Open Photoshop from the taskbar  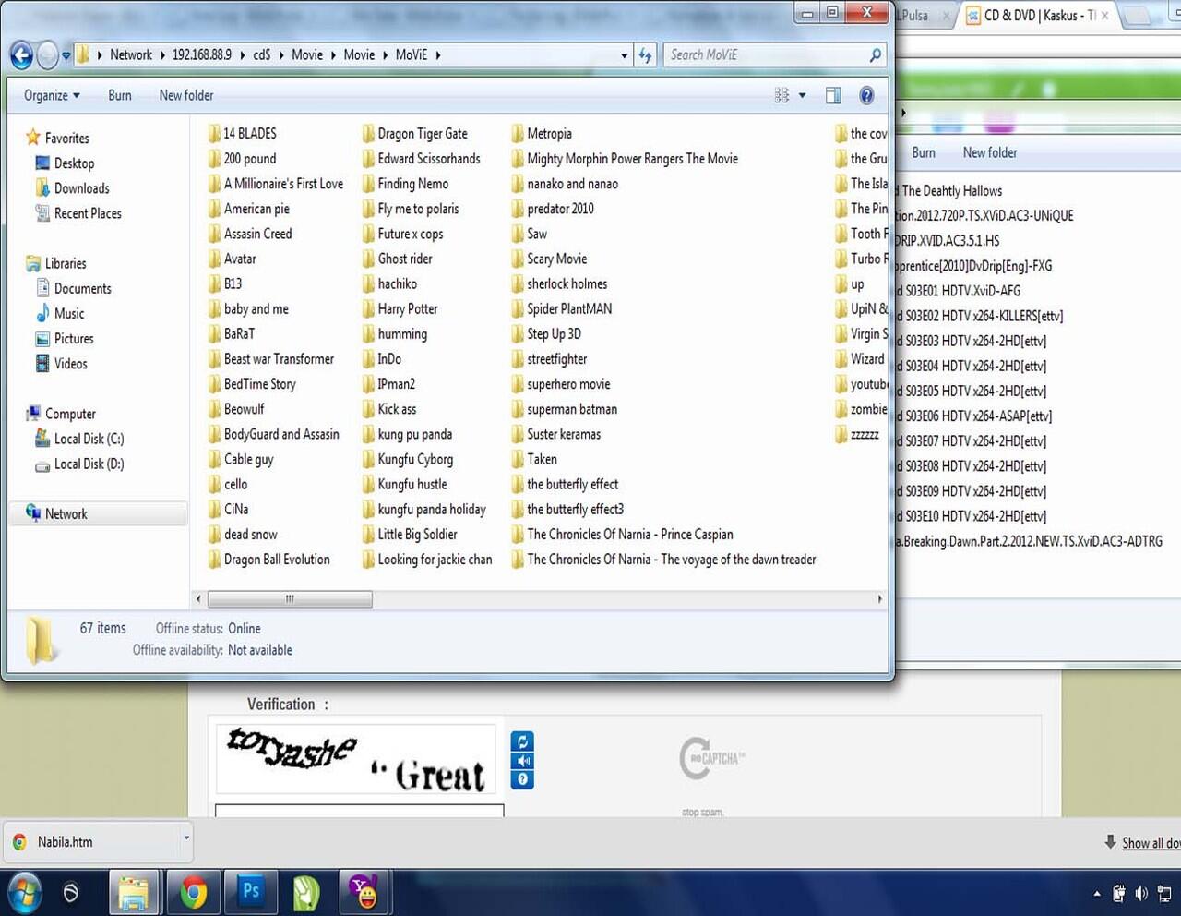250,893
